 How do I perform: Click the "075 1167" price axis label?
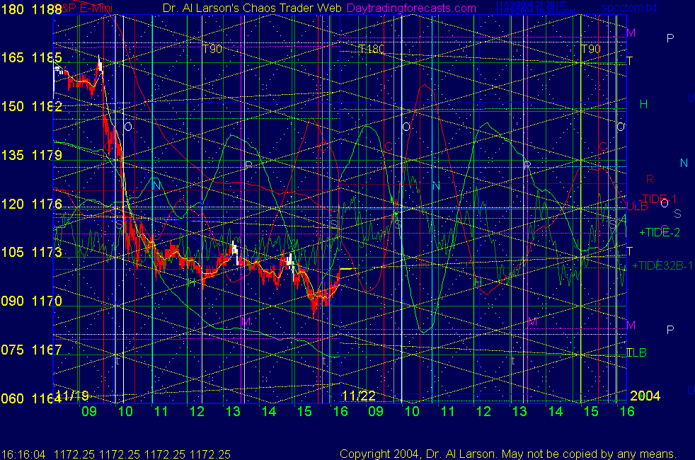point(31,350)
